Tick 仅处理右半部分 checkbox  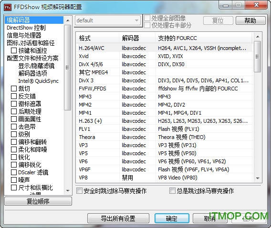click(x=147, y=25)
